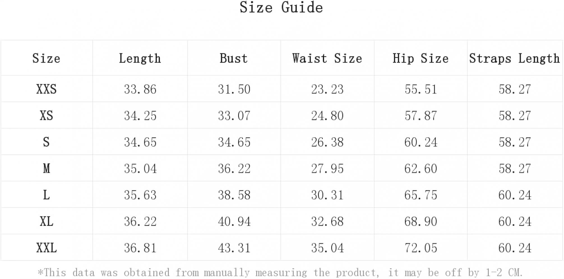Image resolution: width=564 pixels, height=279 pixels.
Task: Select the Bust column header
Action: 234,58
